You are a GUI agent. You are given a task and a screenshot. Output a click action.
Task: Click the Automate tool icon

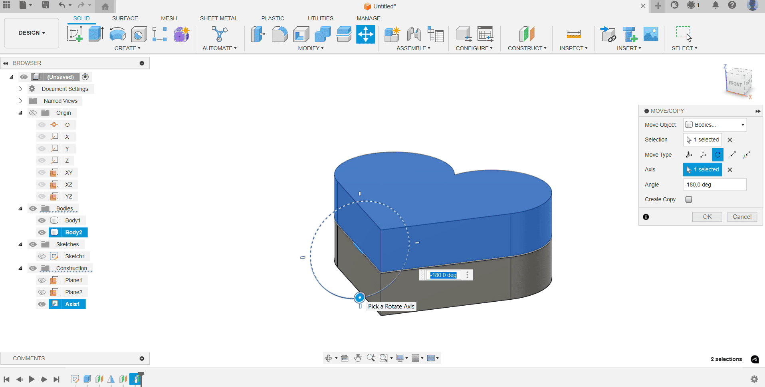click(x=219, y=34)
